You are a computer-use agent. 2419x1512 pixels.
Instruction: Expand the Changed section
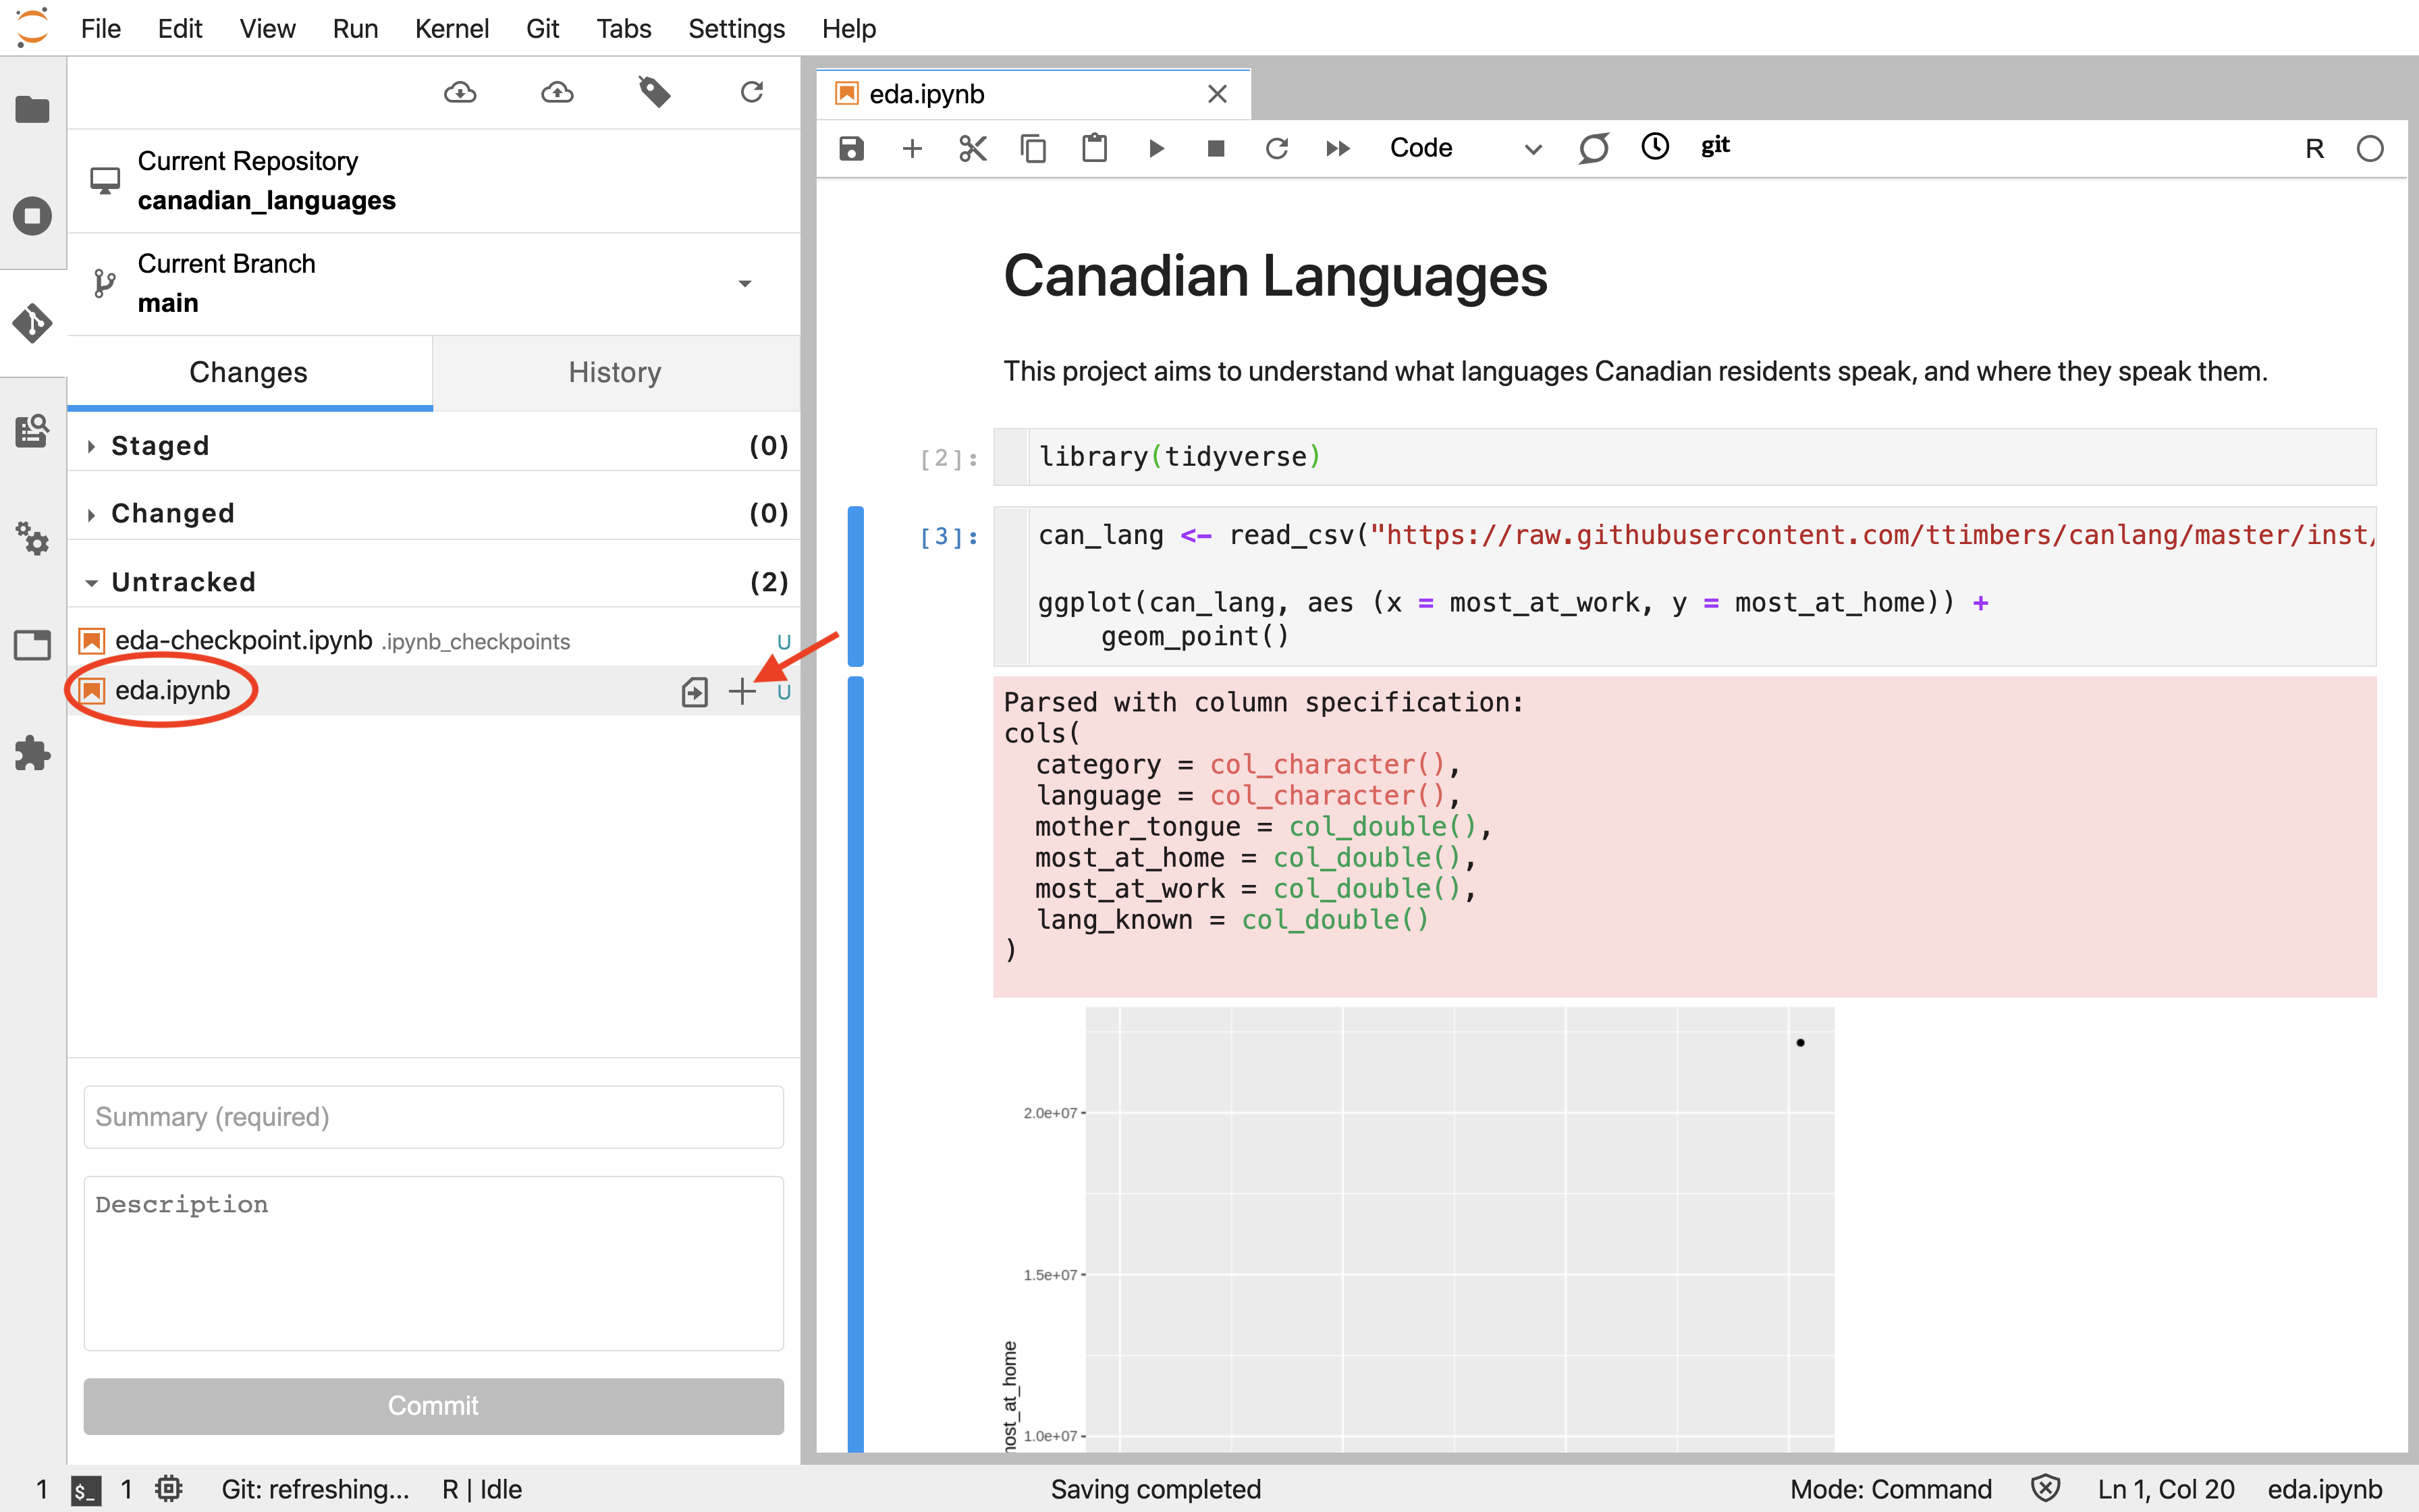point(434,514)
